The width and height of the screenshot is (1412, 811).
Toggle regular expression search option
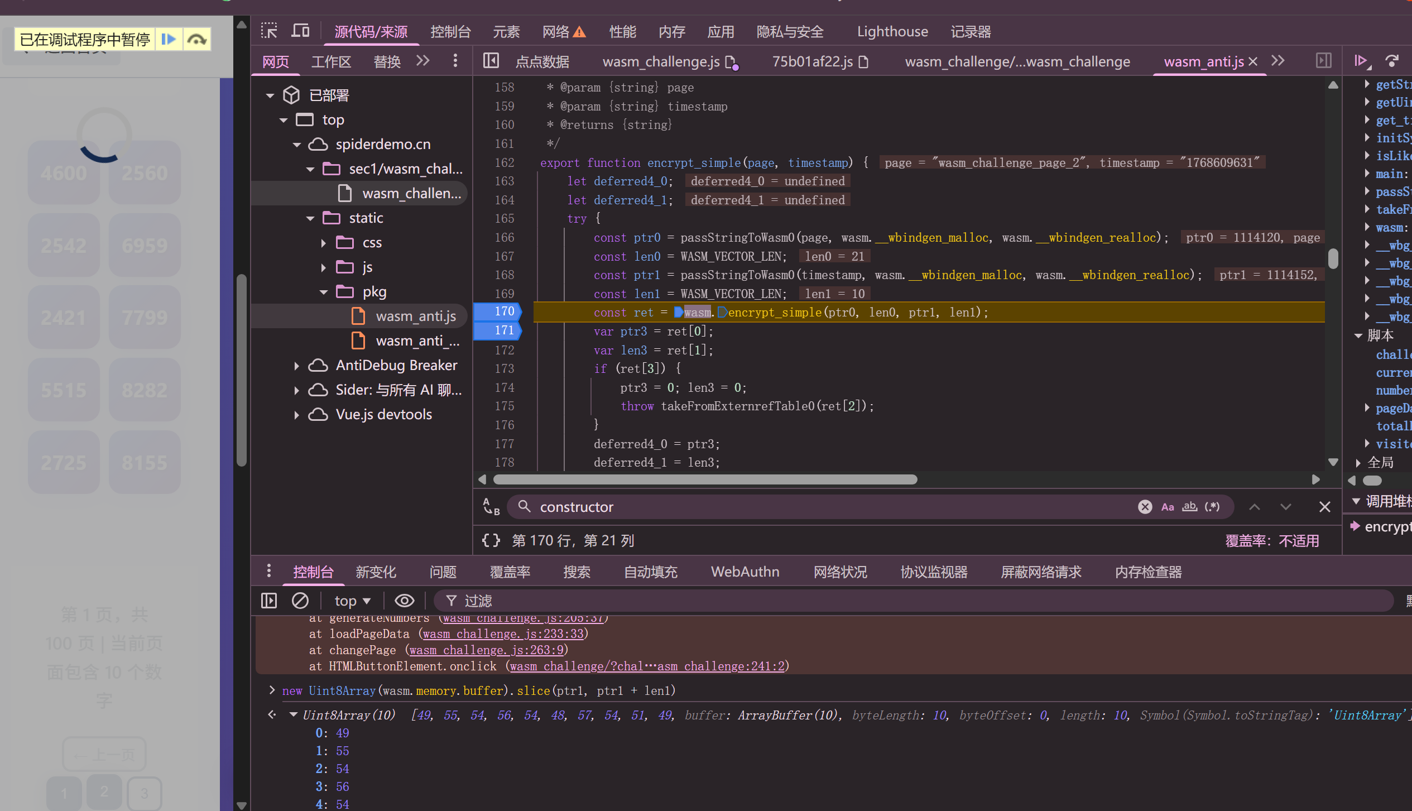click(x=1212, y=506)
